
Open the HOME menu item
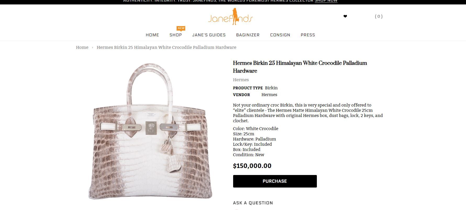(152, 35)
